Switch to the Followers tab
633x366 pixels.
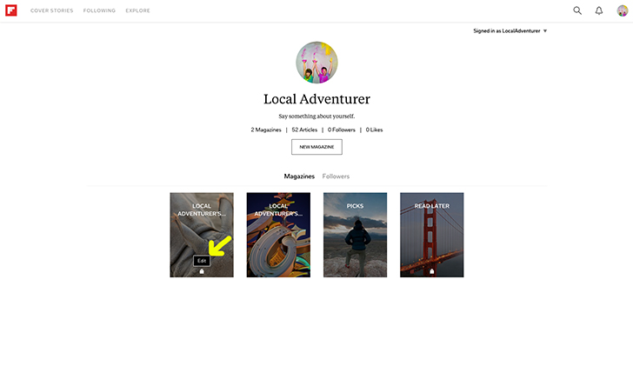[x=336, y=176]
